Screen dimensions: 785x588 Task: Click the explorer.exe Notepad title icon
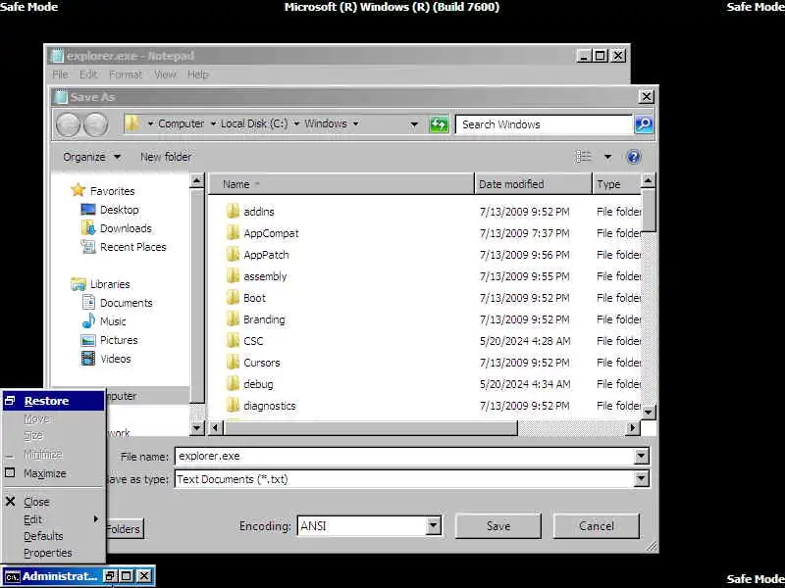click(x=57, y=56)
